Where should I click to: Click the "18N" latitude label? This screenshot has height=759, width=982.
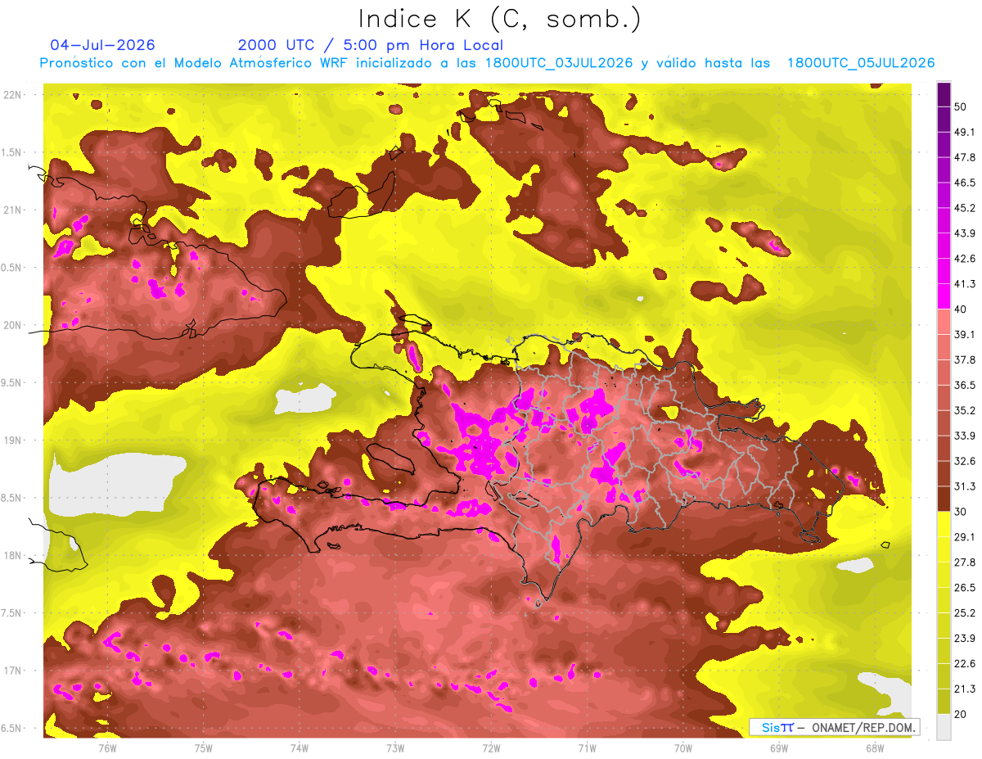point(14,555)
